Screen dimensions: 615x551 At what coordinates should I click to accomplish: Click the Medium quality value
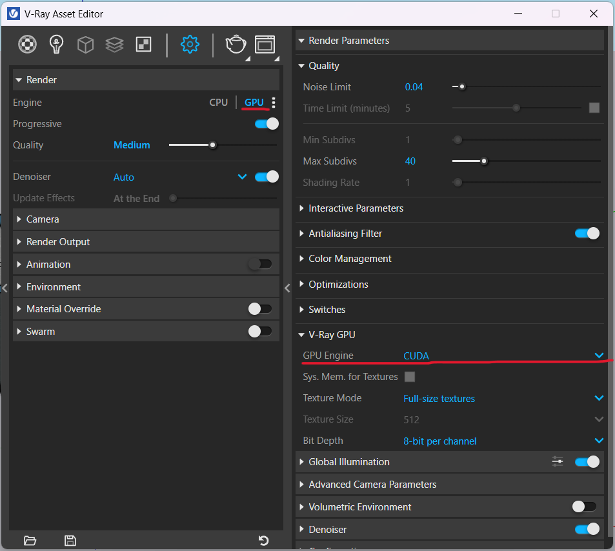pos(132,145)
